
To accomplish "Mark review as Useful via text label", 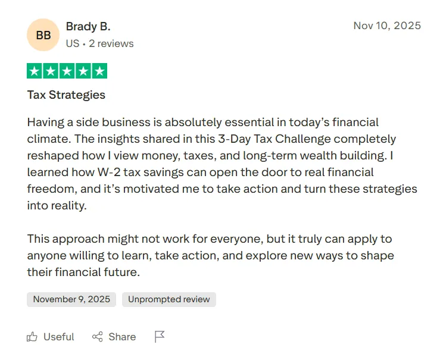I will tap(59, 337).
